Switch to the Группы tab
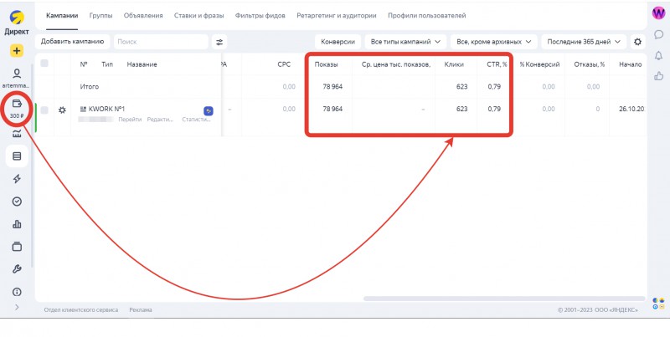 pyautogui.click(x=100, y=15)
